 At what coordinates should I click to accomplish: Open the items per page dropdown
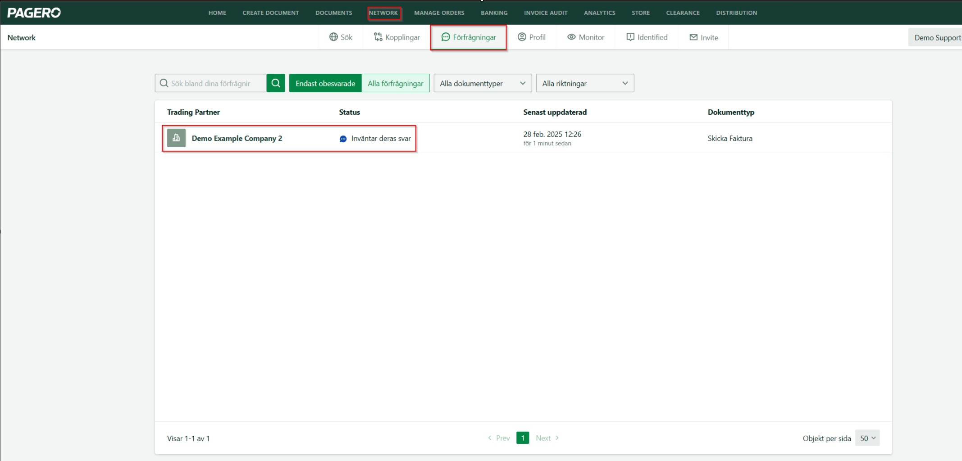click(x=867, y=438)
